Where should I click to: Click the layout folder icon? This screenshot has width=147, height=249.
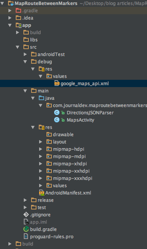(x=49, y=142)
